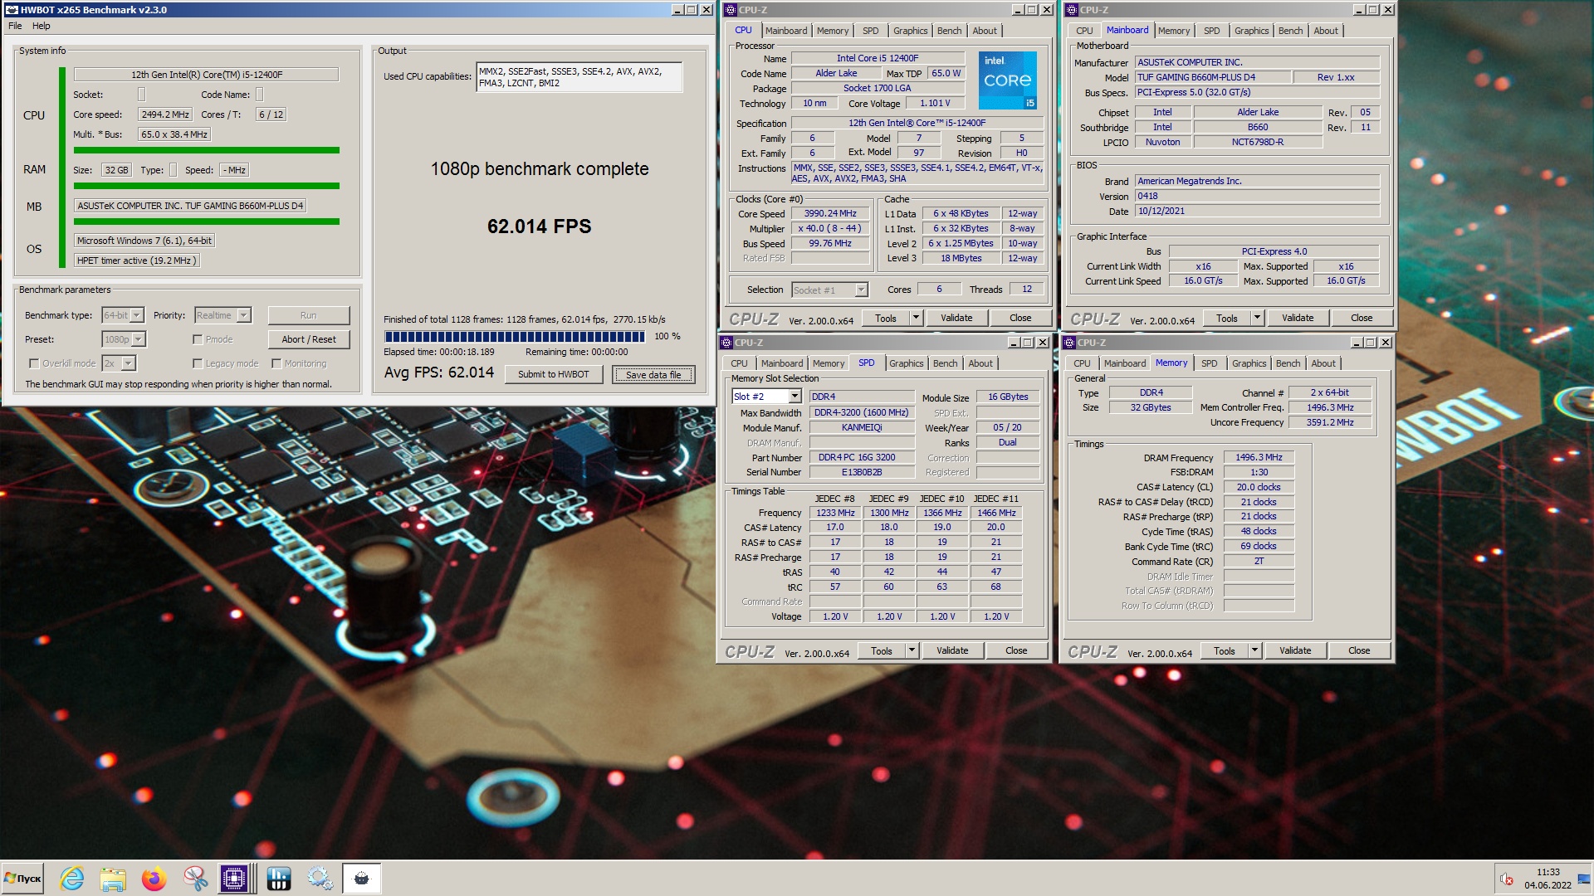
Task: Enable the Monitoring checkbox
Action: (x=276, y=363)
